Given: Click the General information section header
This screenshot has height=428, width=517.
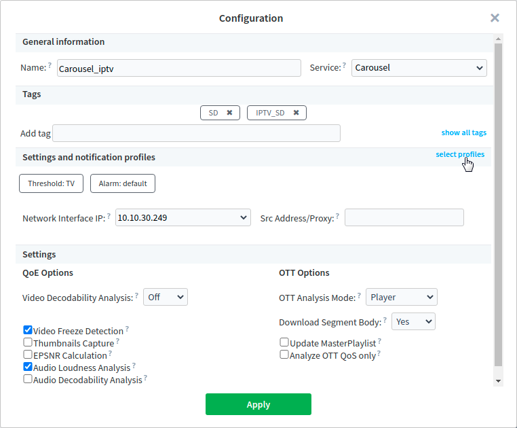Looking at the screenshot, I should (x=254, y=43).
